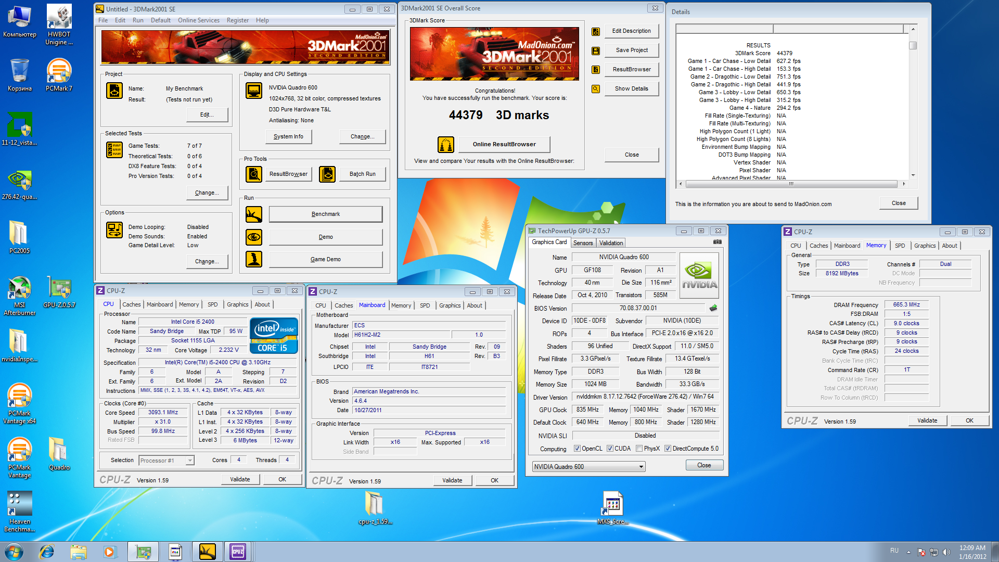Screen dimensions: 999x562
Task: Click the Game Demo icon
Action: (x=254, y=259)
